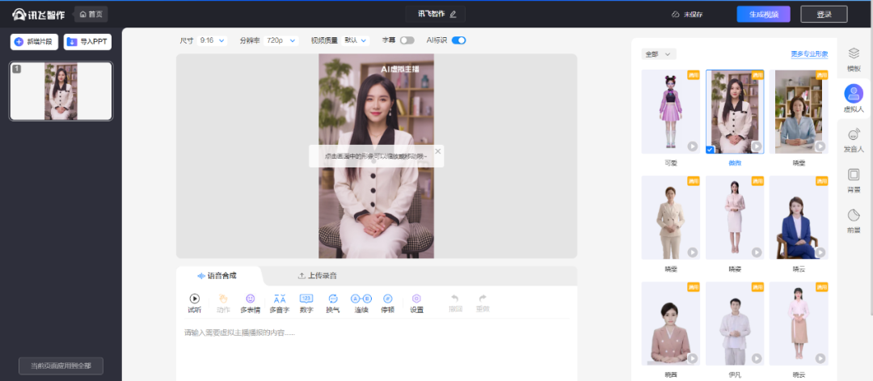The image size is (873, 381).
Task: Open the 尺寸 9:16 dropdown
Action: click(x=213, y=40)
